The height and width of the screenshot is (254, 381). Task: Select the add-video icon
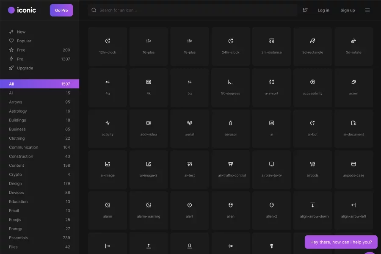(x=149, y=128)
